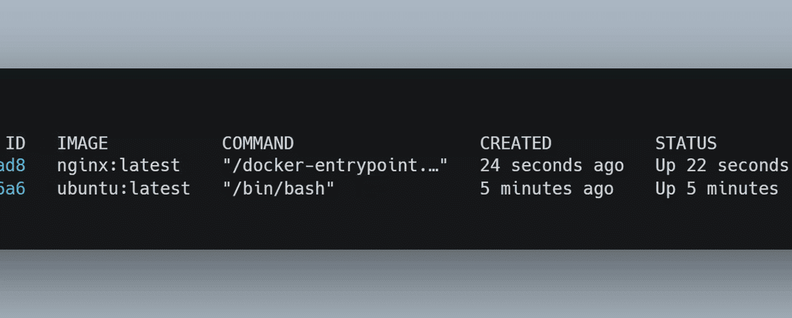The height and width of the screenshot is (318, 792).
Task: Click the CREATED column header
Action: pos(515,143)
